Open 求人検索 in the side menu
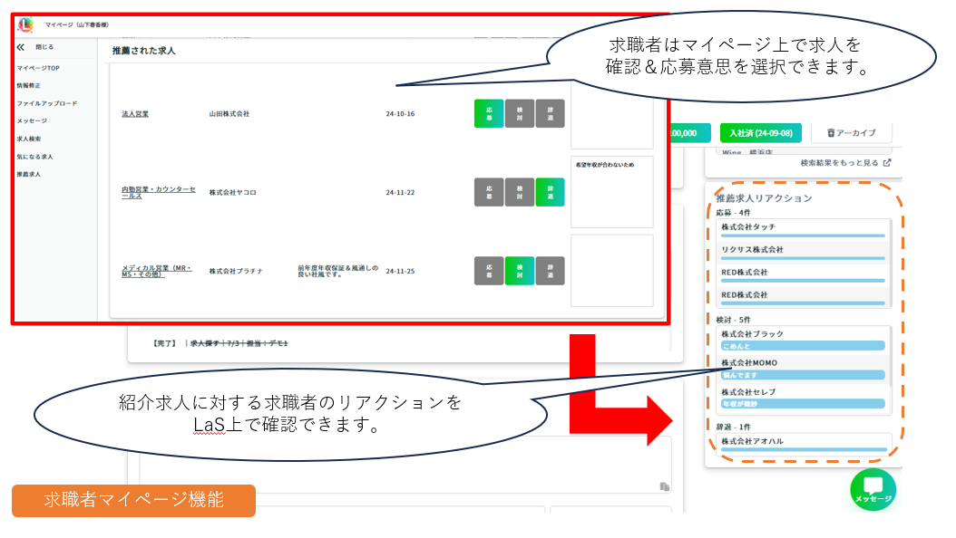This screenshot has width=956, height=538. coord(29,139)
